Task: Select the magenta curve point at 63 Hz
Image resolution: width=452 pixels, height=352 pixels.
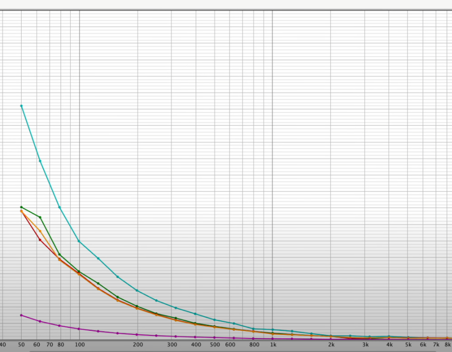Action: pos(40,321)
